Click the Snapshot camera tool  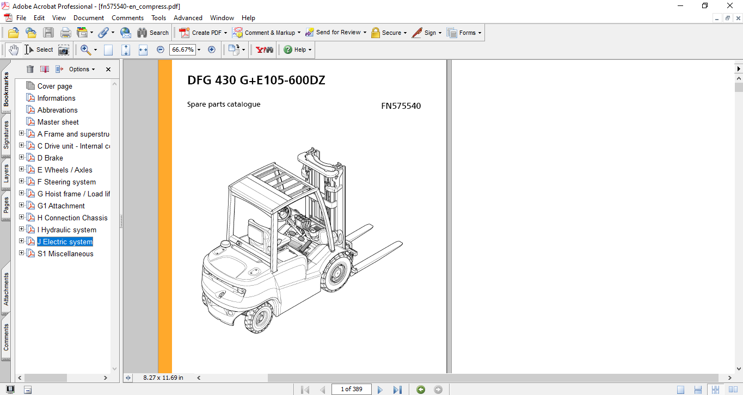pyautogui.click(x=64, y=50)
